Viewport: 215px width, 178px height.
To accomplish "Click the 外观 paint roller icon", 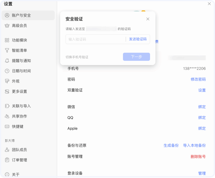I will click(7, 81).
